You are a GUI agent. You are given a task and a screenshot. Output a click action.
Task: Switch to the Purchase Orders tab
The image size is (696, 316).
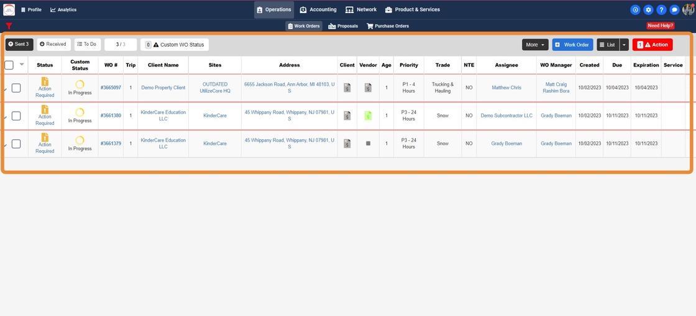click(x=388, y=26)
